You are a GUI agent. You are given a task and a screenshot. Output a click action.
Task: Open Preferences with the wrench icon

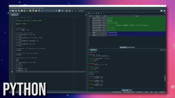(67, 11)
